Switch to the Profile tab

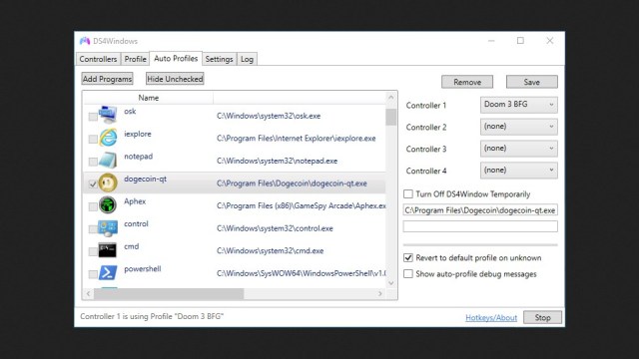136,59
